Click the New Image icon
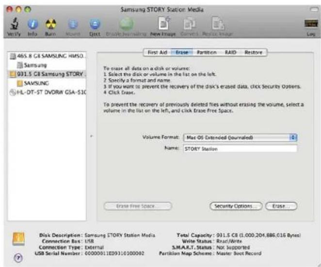The image size is (321, 267). [163, 23]
